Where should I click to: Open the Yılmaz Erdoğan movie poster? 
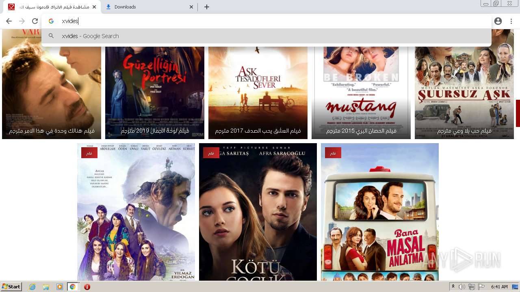pos(136,212)
